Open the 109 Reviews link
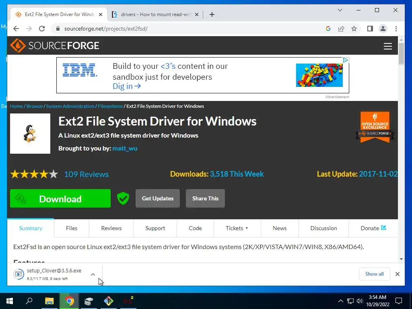 coord(87,174)
